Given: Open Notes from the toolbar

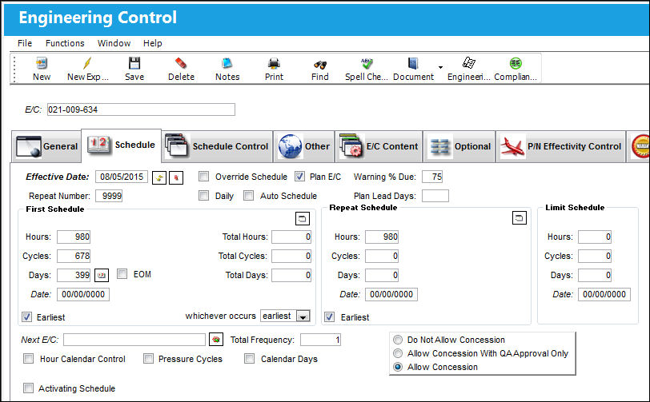Looking at the screenshot, I should click(x=227, y=63).
